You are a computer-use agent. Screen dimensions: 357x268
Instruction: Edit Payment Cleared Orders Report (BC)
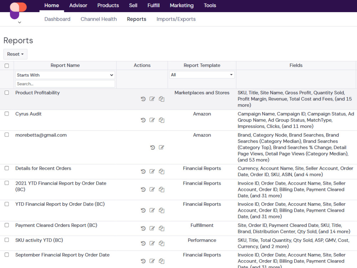click(152, 228)
